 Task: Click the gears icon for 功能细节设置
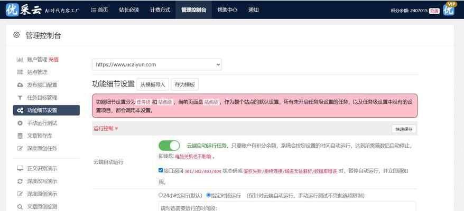click(20, 110)
